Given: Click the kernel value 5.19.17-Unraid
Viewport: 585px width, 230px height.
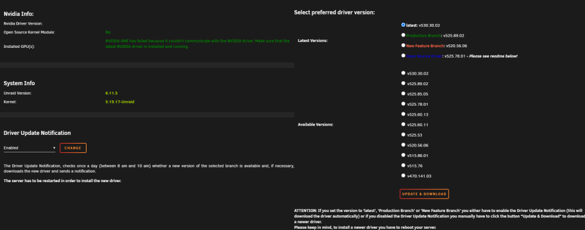Looking at the screenshot, I should 120,102.
